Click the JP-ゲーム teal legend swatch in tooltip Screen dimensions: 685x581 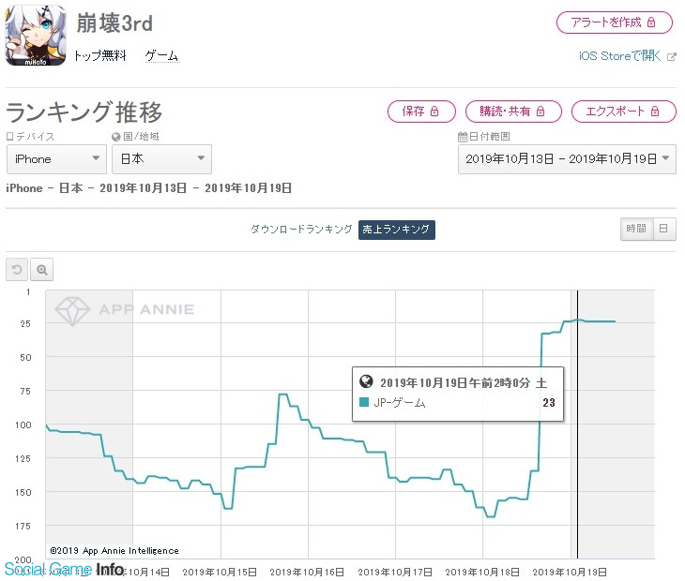click(364, 402)
